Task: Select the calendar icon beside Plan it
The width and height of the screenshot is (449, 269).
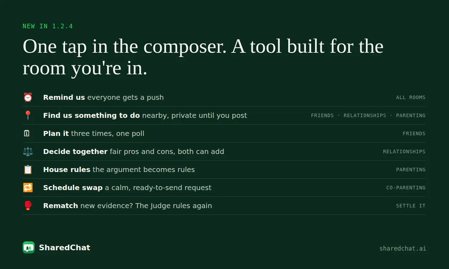Action: 27,133
